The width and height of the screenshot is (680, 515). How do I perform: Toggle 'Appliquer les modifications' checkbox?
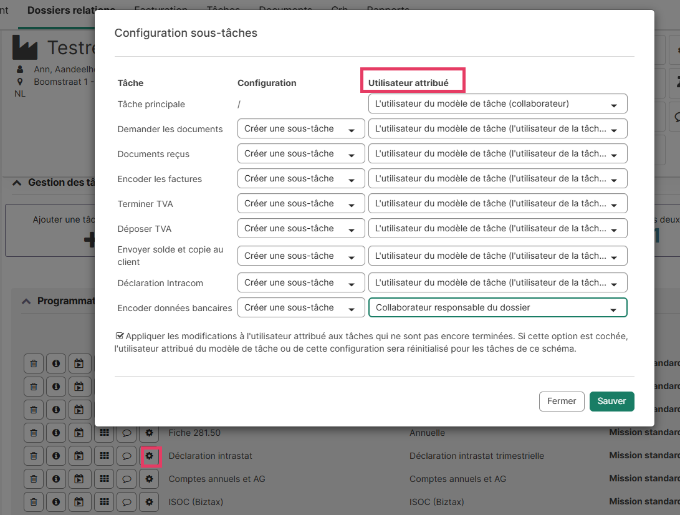click(x=120, y=336)
